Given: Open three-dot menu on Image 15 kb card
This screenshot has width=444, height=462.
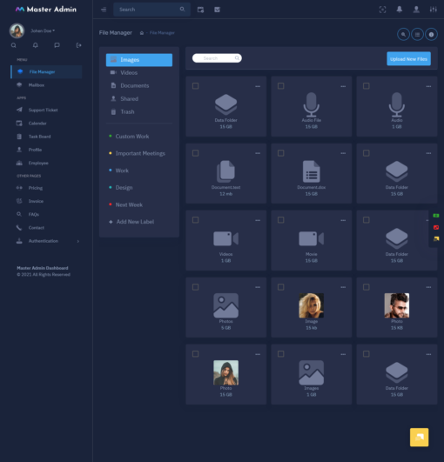Looking at the screenshot, I should (x=343, y=287).
